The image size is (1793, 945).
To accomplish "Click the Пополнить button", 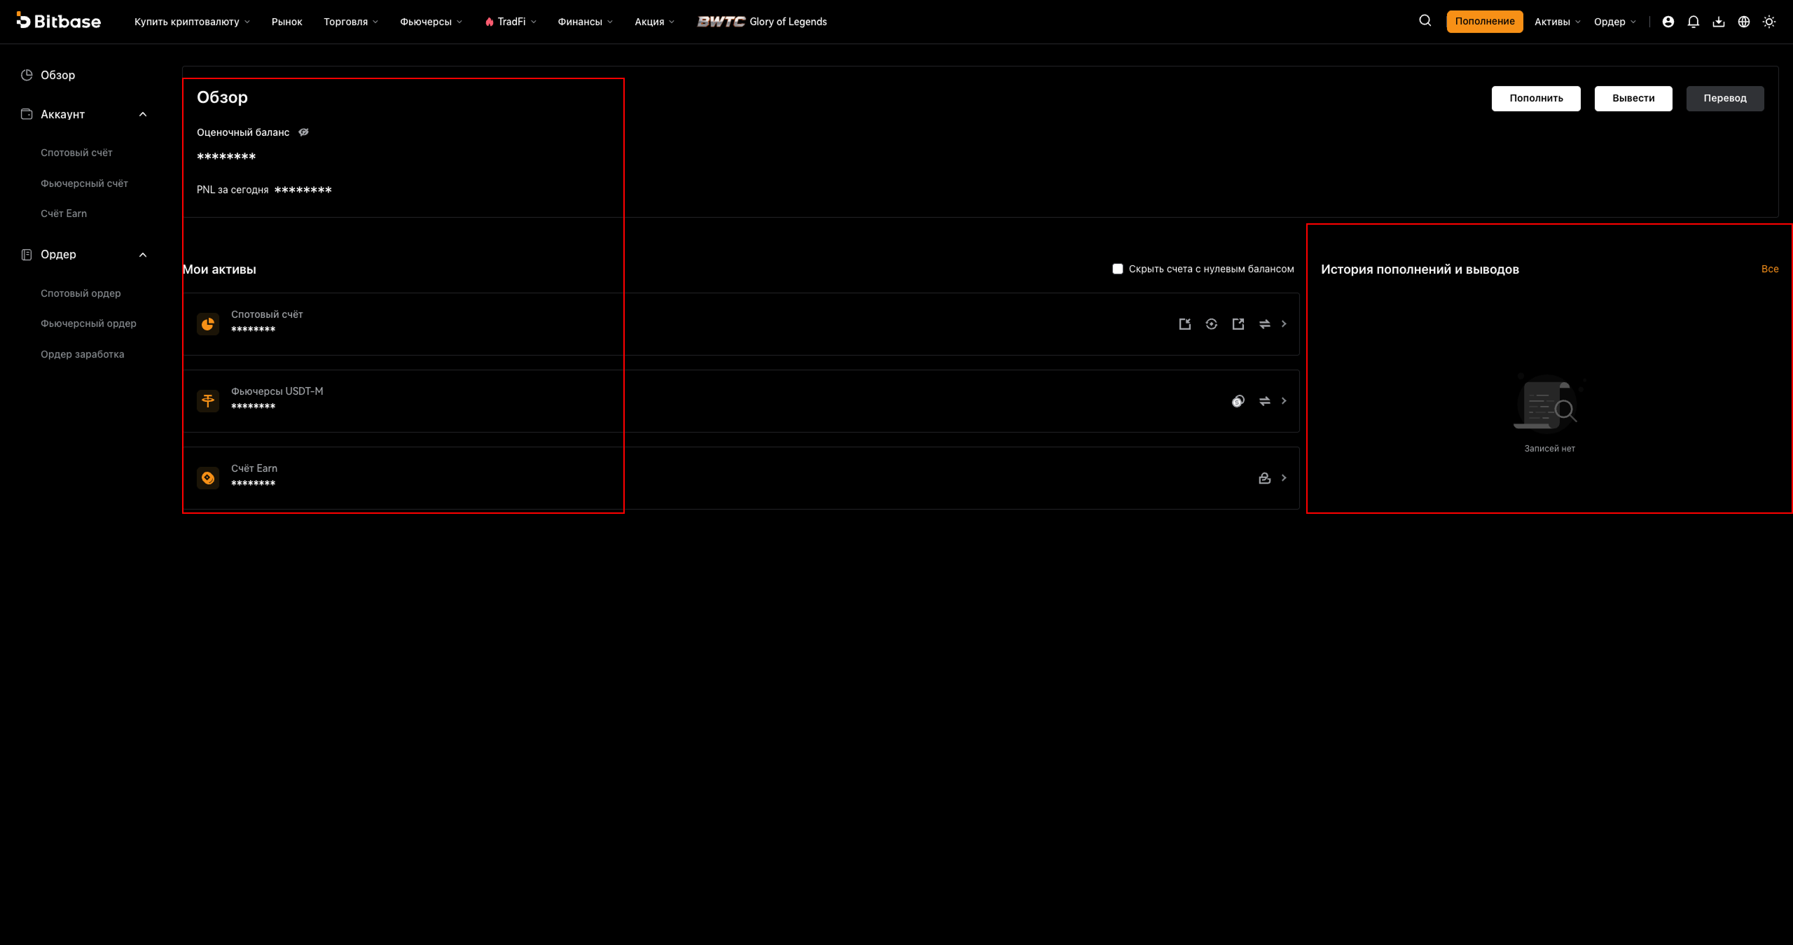I will click(x=1536, y=98).
